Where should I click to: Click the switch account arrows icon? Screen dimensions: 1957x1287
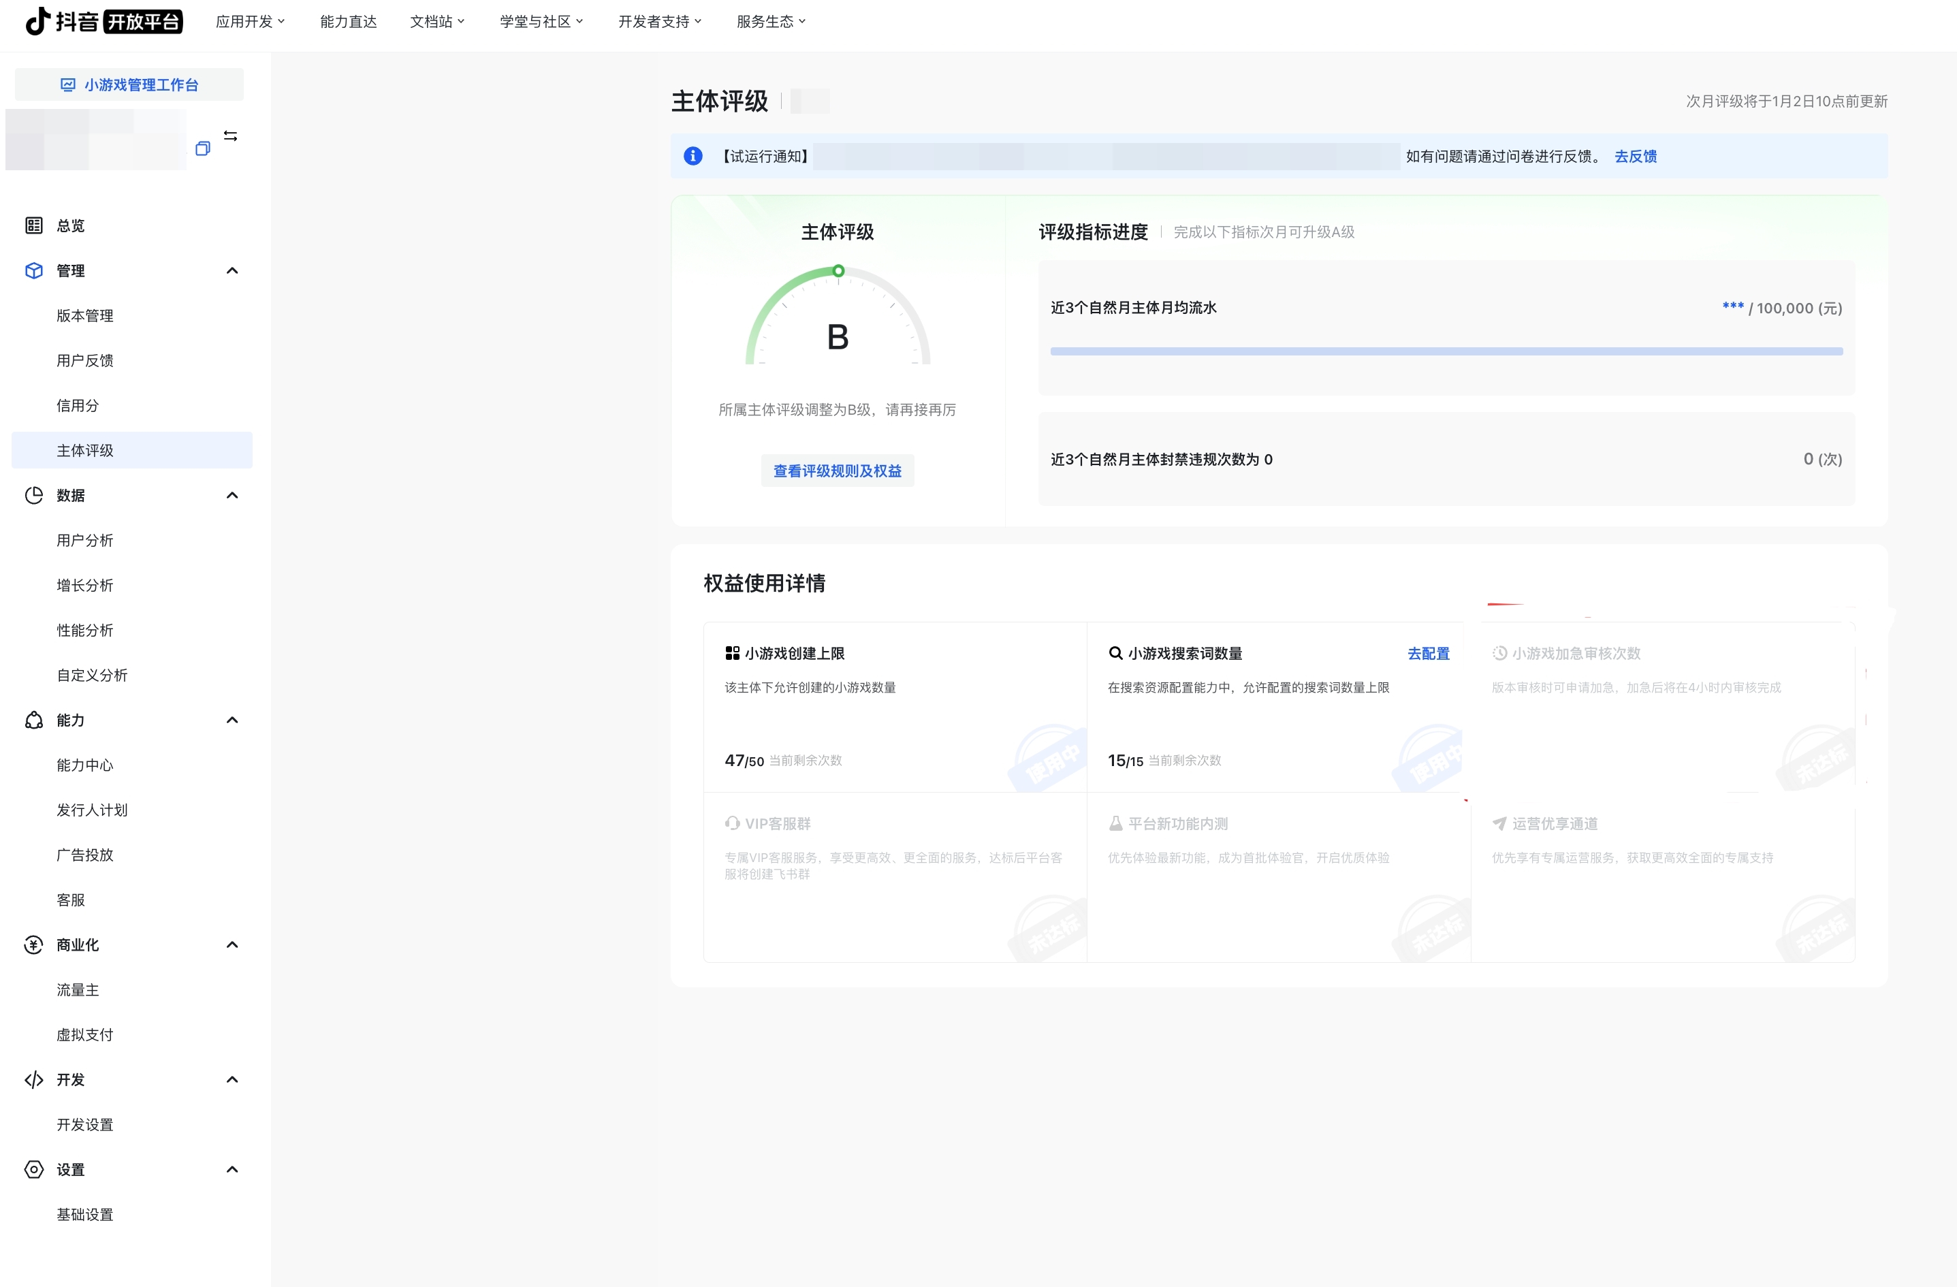230,136
